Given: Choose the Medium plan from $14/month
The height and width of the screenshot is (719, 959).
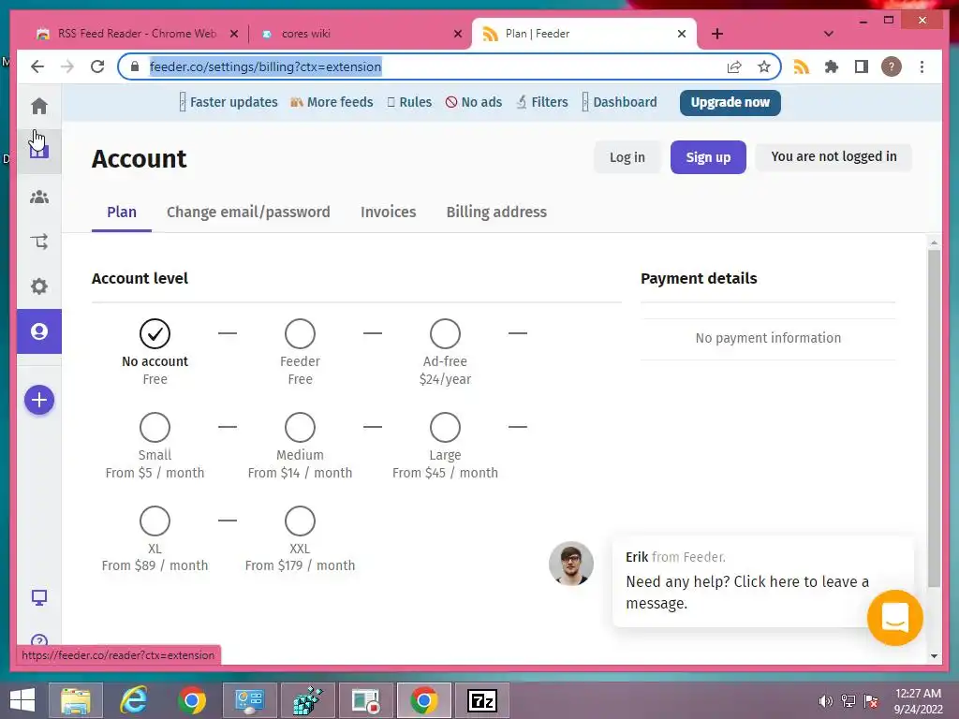Looking at the screenshot, I should (x=300, y=427).
